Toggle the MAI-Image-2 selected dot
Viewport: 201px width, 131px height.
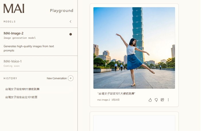click(x=71, y=34)
